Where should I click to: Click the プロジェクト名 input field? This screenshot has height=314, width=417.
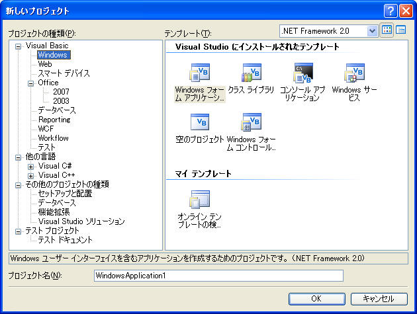218,276
